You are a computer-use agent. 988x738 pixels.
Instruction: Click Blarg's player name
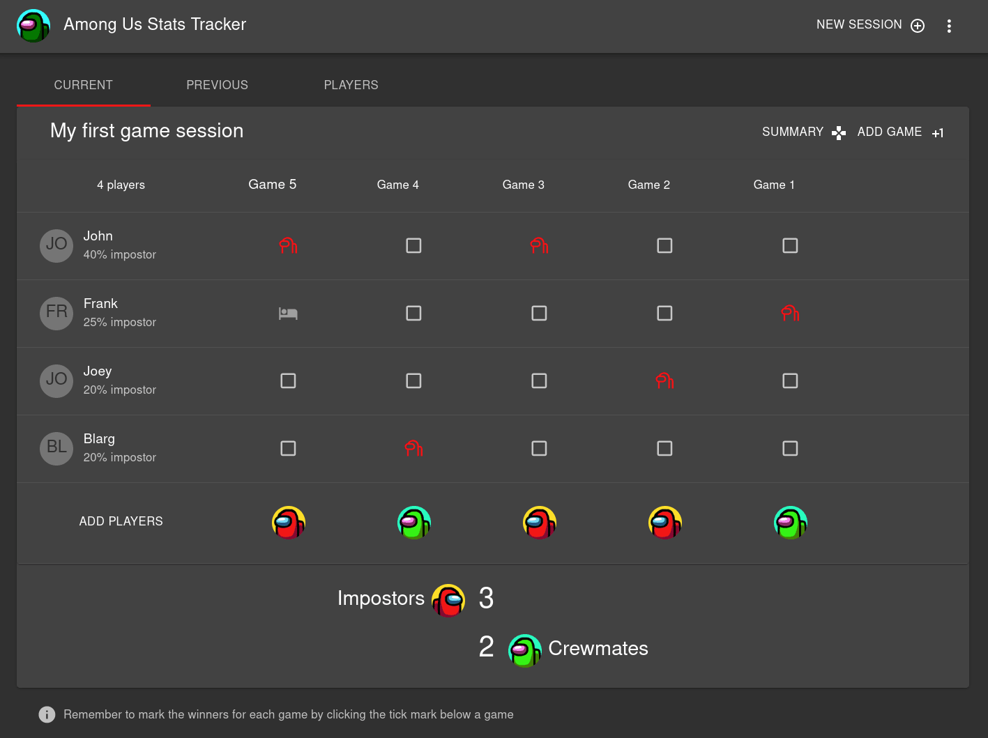coord(99,439)
